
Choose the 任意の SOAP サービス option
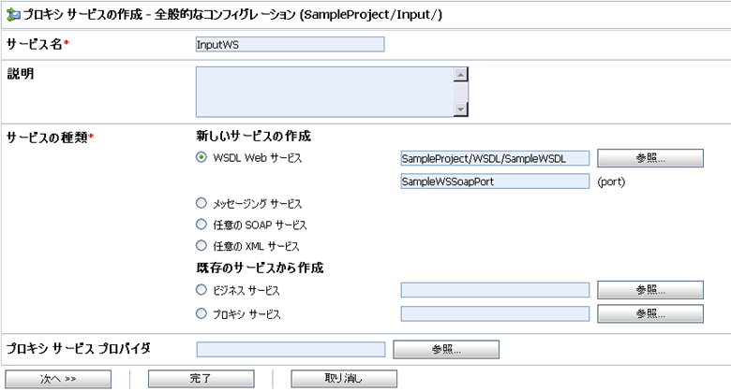(x=201, y=225)
